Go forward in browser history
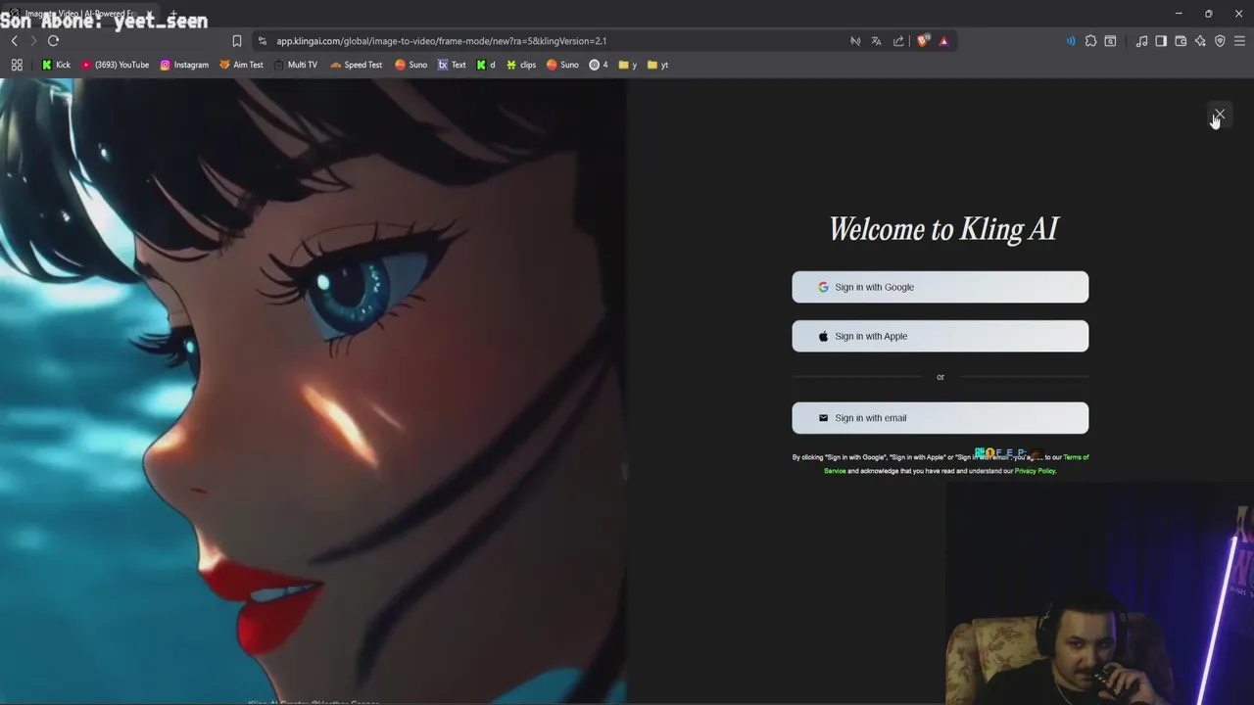Viewport: 1254px width, 705px height. [33, 41]
